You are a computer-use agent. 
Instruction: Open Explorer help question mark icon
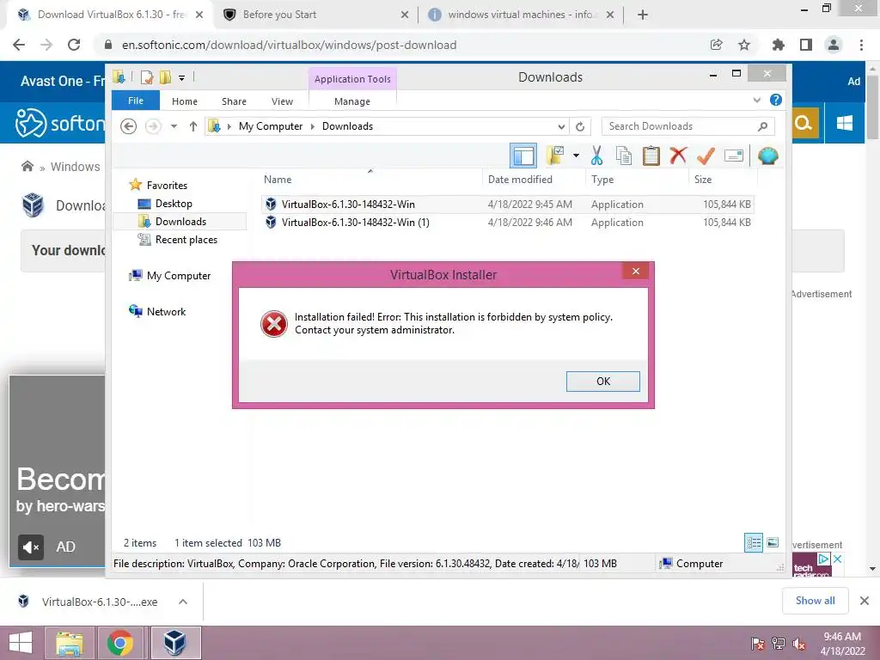tap(776, 100)
